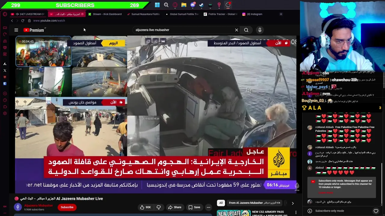385x216 pixels.
Task: Like the video with 90K likes
Action: 145,207
